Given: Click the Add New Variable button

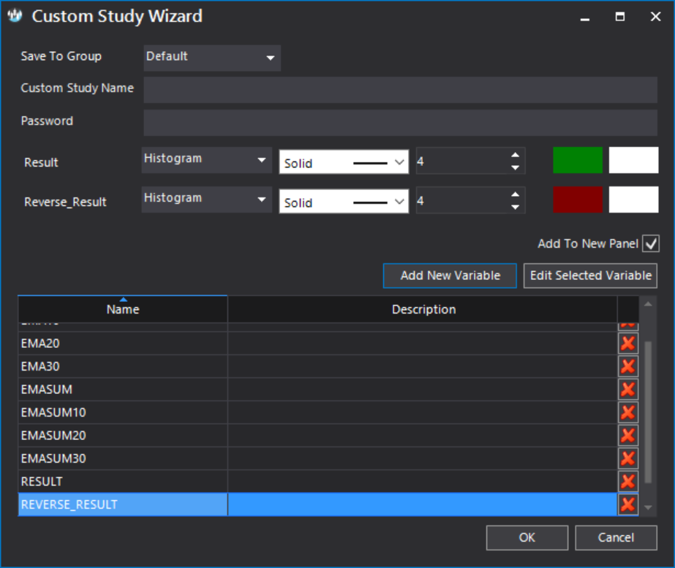Looking at the screenshot, I should click(450, 276).
